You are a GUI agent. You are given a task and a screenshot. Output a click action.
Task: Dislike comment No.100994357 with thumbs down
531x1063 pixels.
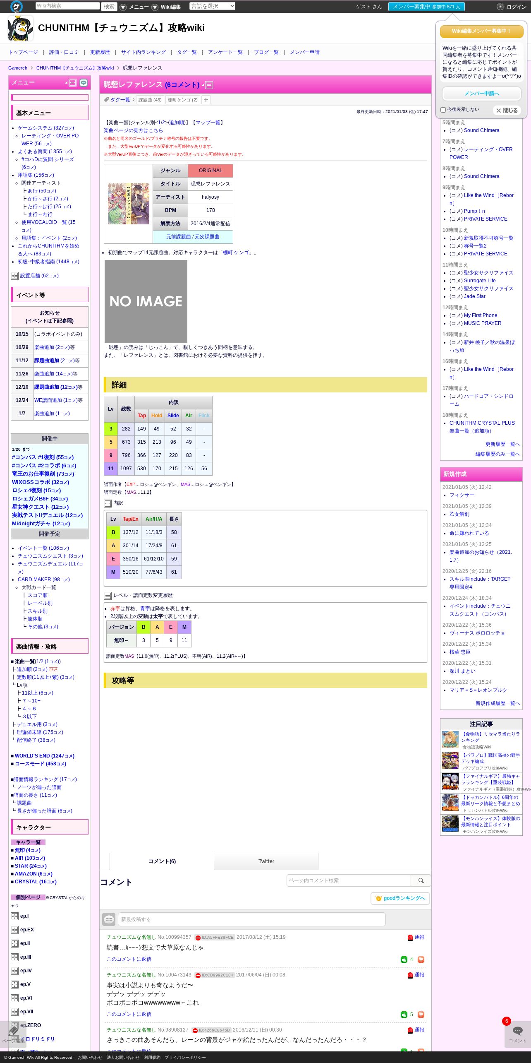point(421,959)
